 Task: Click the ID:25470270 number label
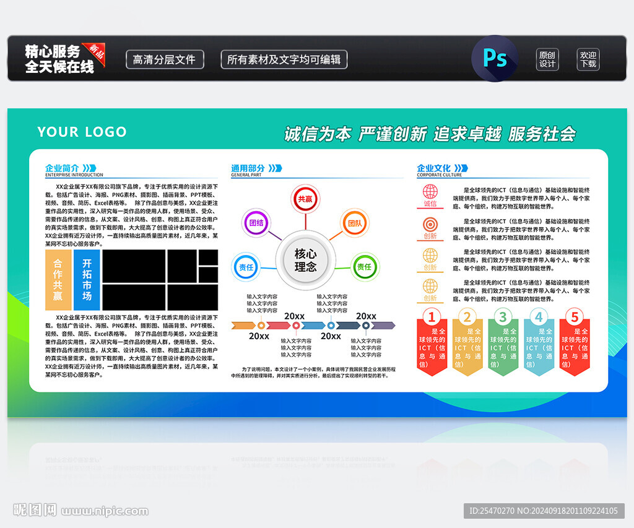544,511
